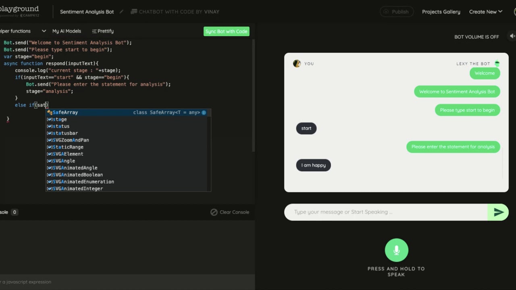Send message with the arrow icon
This screenshot has height=290, width=516.
pyautogui.click(x=498, y=212)
